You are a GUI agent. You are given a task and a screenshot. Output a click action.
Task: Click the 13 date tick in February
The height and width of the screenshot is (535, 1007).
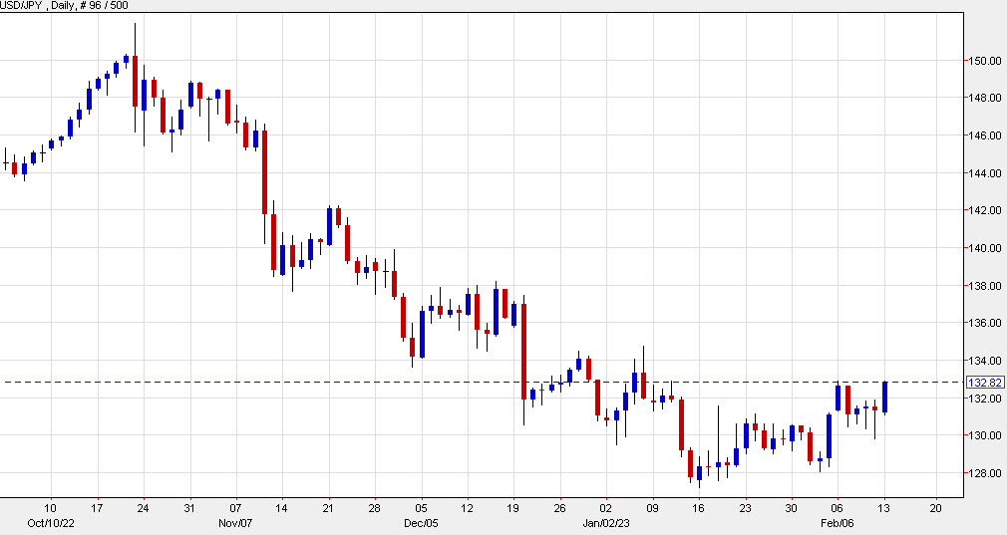(883, 508)
